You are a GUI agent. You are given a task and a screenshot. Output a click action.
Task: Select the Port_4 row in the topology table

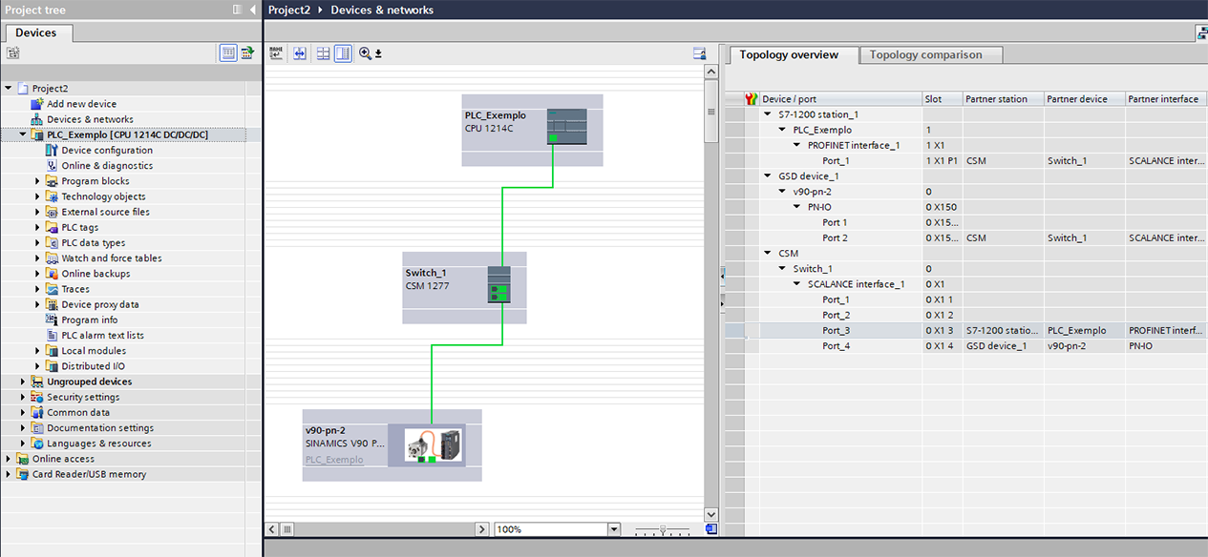[964, 346]
